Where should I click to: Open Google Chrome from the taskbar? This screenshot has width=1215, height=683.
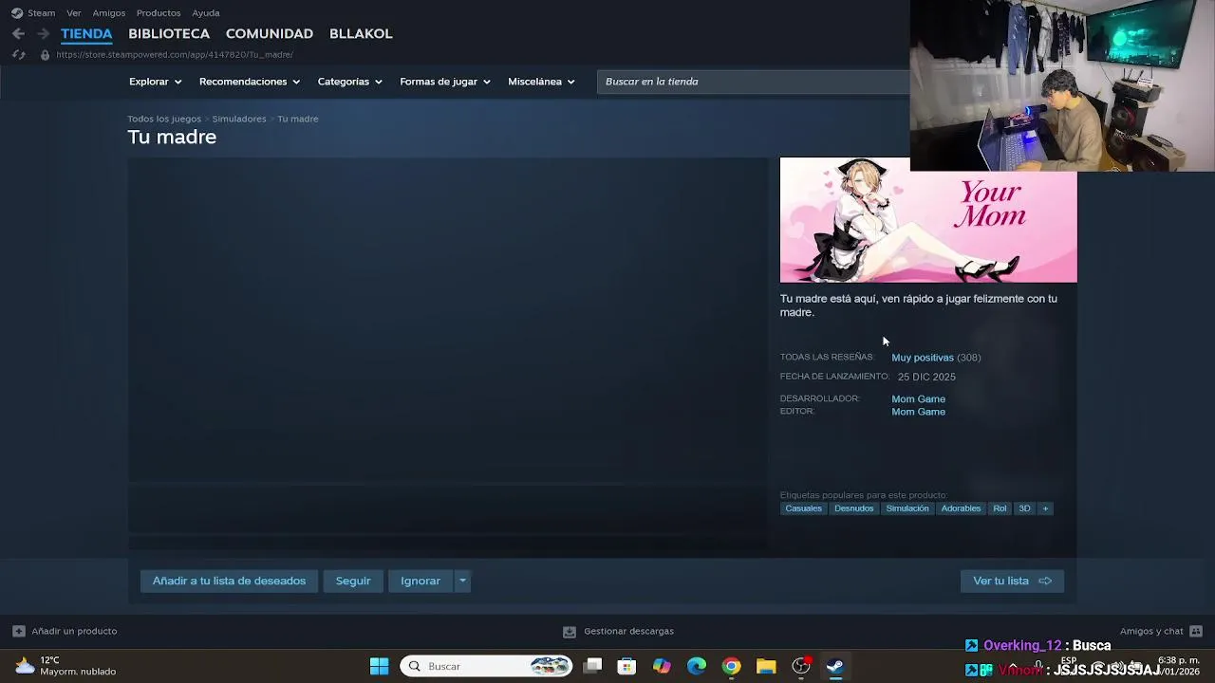tap(731, 666)
